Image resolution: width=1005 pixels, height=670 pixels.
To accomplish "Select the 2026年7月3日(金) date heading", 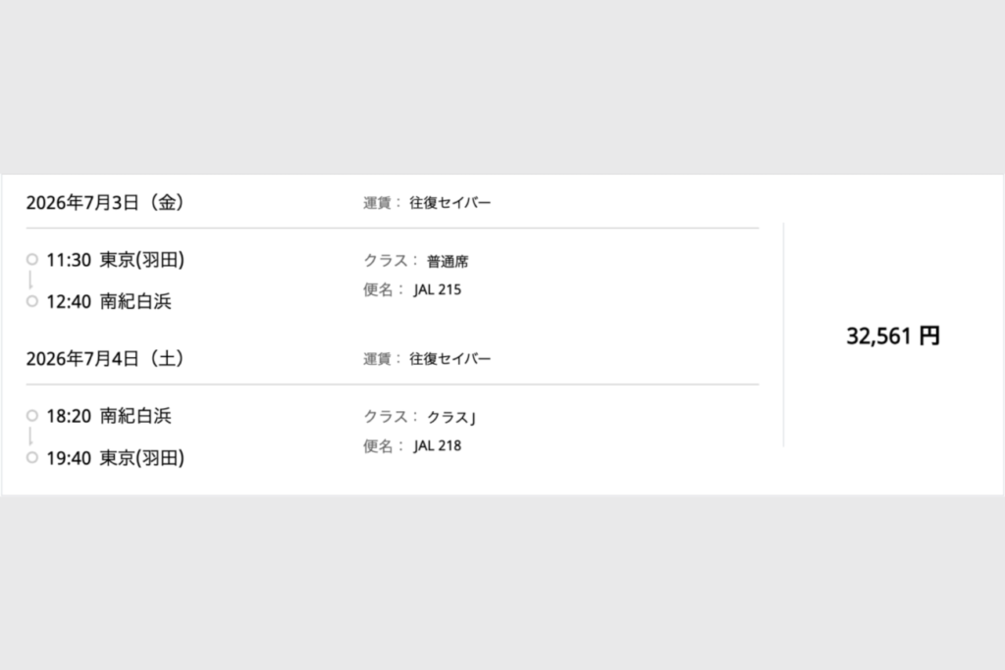I will (106, 202).
